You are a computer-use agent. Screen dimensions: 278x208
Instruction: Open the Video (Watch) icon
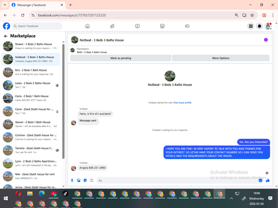click(137, 26)
